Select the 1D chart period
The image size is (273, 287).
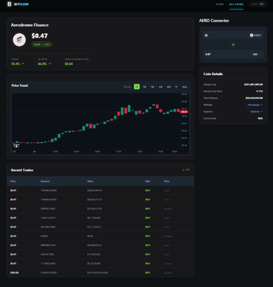pyautogui.click(x=137, y=87)
